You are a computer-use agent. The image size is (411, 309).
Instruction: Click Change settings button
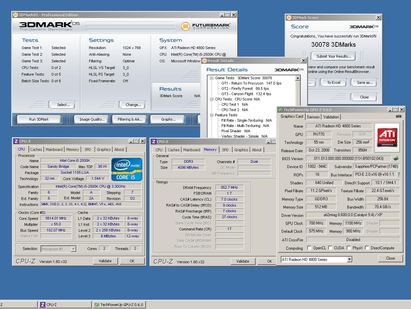[x=133, y=105]
